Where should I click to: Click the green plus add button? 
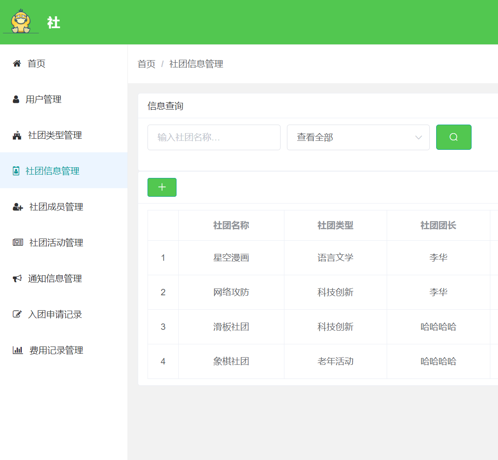pos(162,187)
